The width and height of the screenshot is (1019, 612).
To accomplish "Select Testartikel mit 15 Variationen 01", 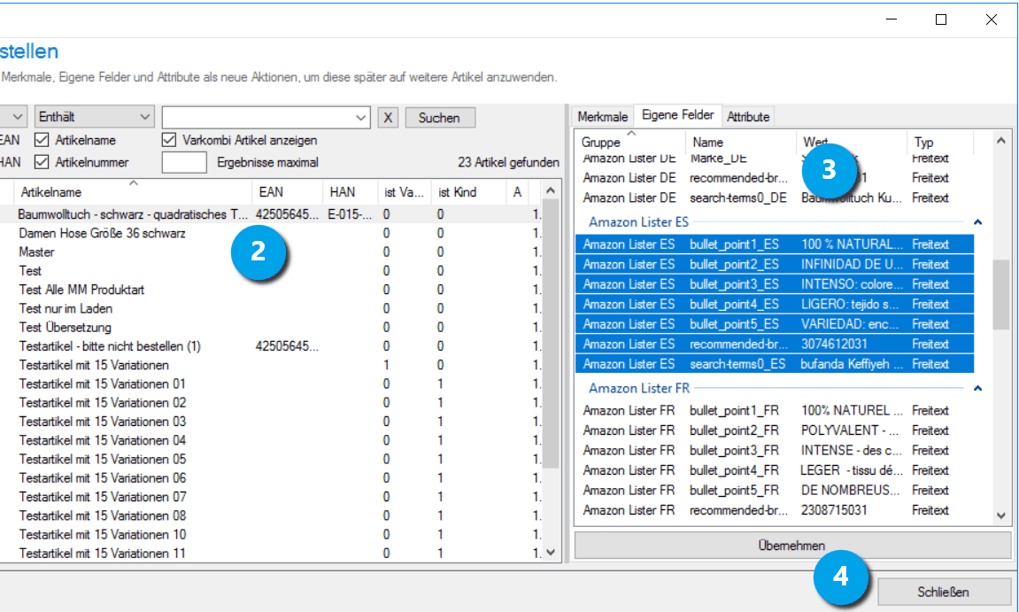I will point(270,383).
